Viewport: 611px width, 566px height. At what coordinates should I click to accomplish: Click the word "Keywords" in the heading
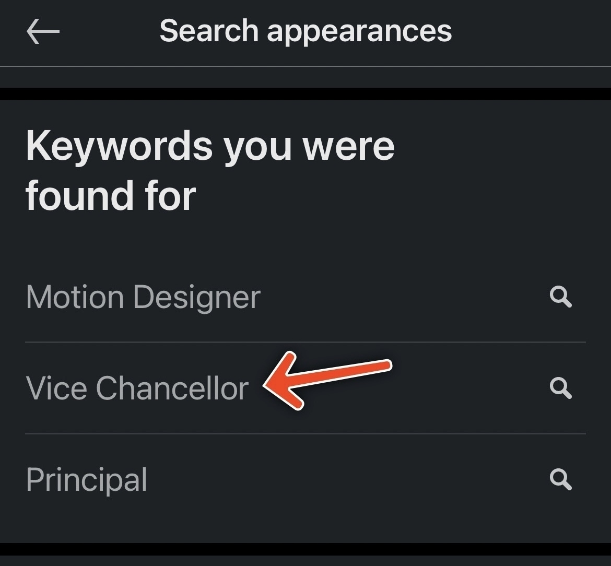click(119, 146)
